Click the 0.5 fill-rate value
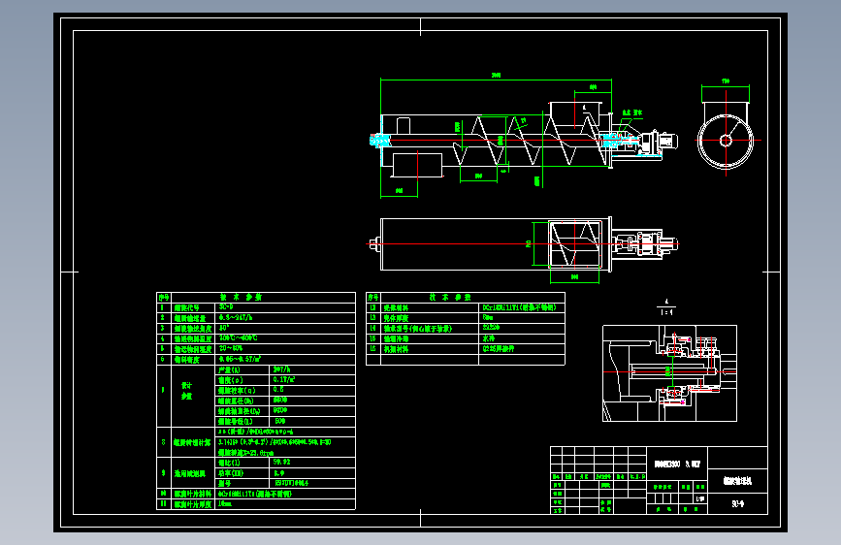This screenshot has width=841, height=545. click(279, 390)
